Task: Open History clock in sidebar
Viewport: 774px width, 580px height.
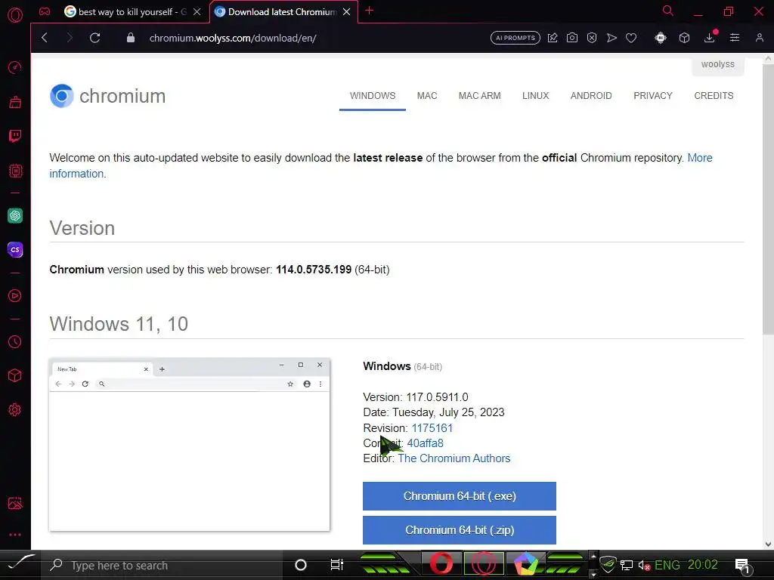Action: point(15,341)
